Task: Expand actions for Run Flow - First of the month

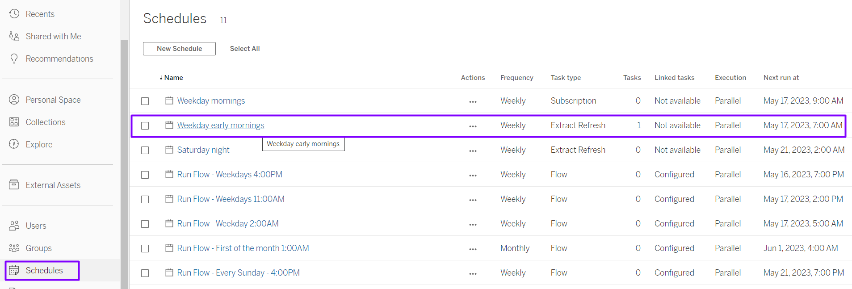Action: coord(473,249)
